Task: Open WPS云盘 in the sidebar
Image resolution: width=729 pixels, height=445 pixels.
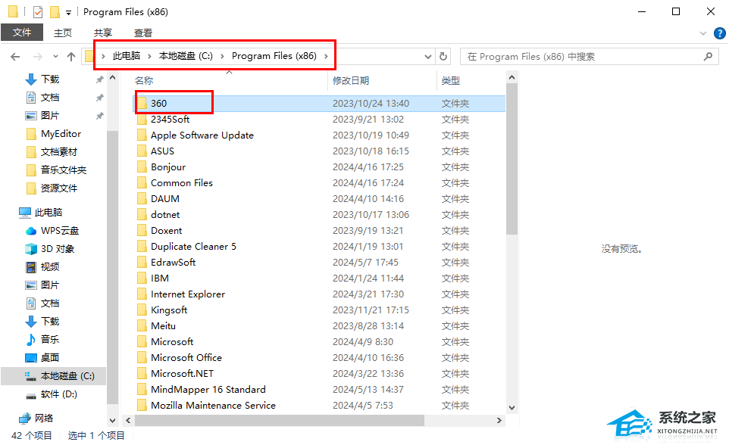Action: coord(59,231)
